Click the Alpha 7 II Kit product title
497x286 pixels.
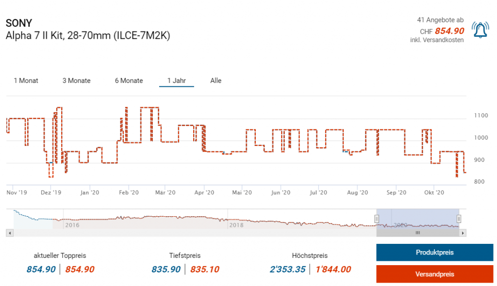click(88, 35)
